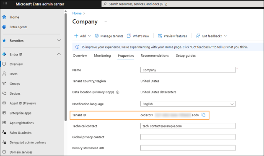Click Preview features label
This screenshot has width=264, height=156.
(175, 36)
